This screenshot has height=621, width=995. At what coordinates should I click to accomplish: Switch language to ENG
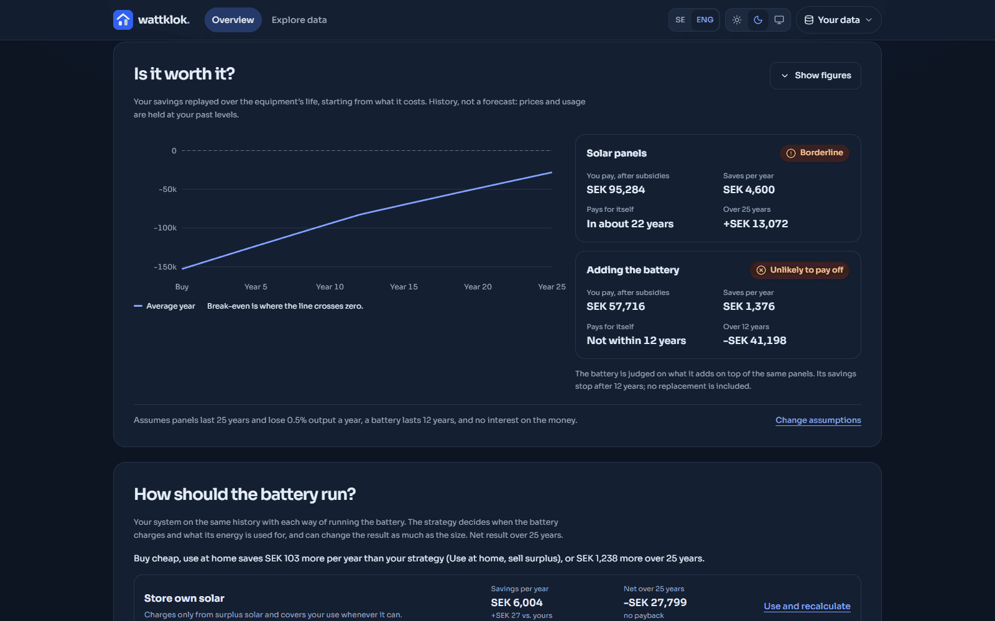point(705,20)
